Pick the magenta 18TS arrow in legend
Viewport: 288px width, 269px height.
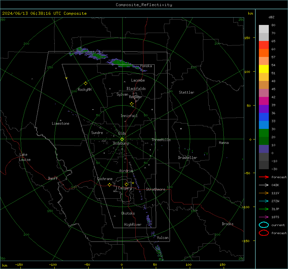click(x=264, y=217)
